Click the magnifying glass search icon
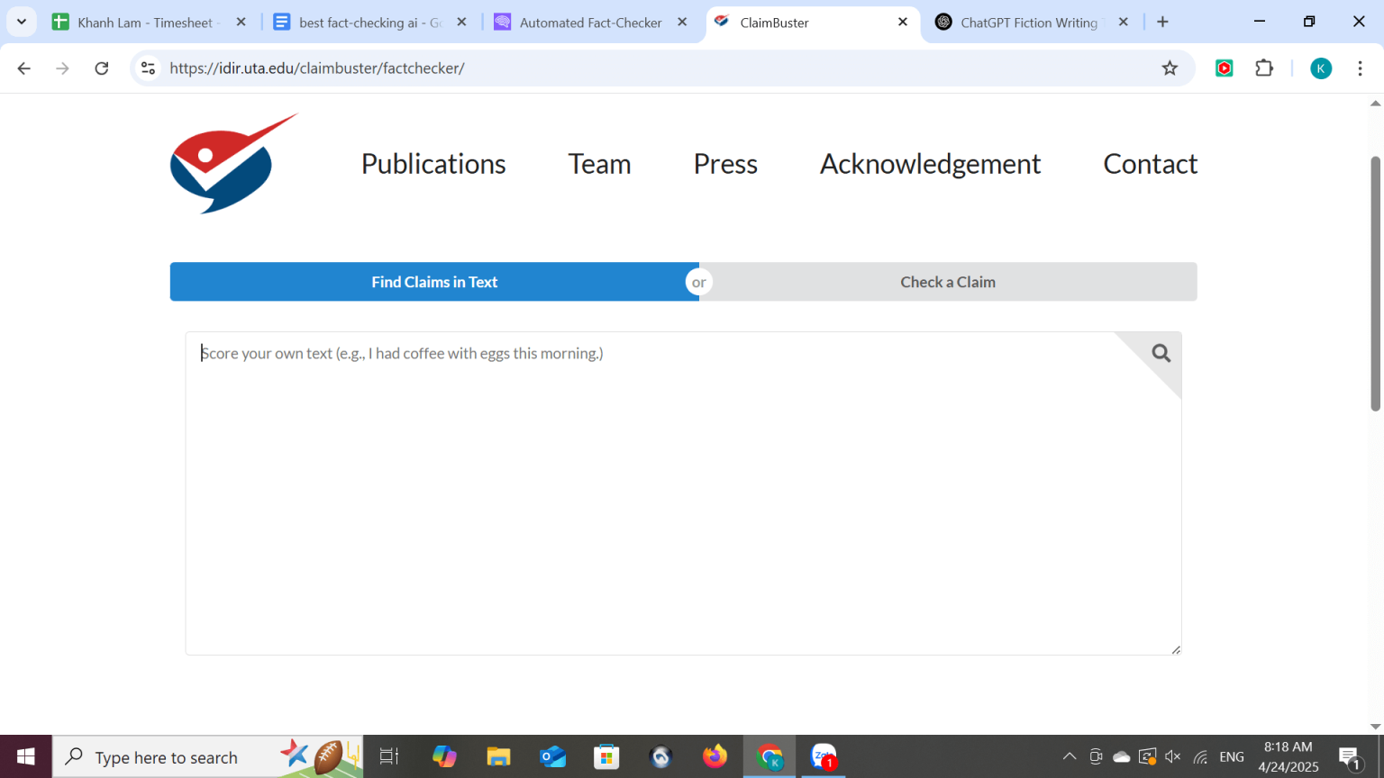The width and height of the screenshot is (1384, 778). tap(1161, 354)
